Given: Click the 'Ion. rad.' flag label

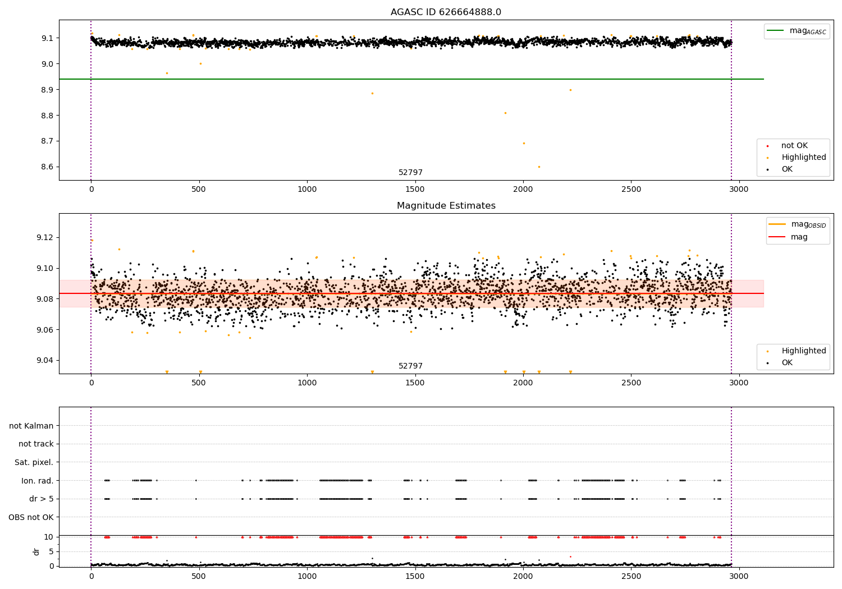Looking at the screenshot, I should pyautogui.click(x=38, y=481).
